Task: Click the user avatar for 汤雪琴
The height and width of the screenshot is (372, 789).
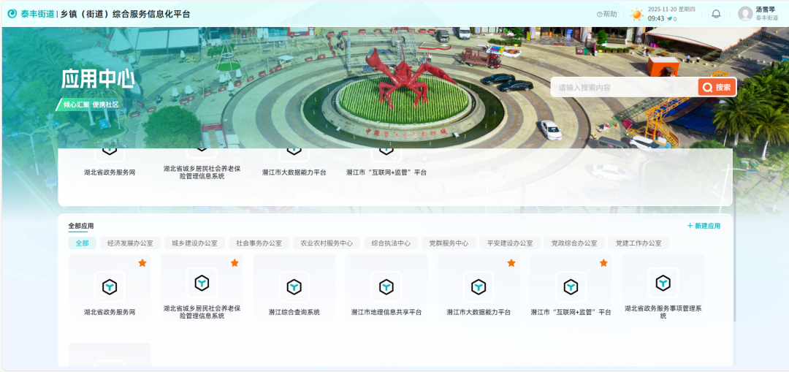Action: pos(745,14)
